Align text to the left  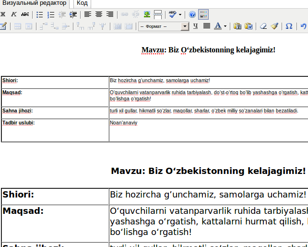click(x=88, y=14)
